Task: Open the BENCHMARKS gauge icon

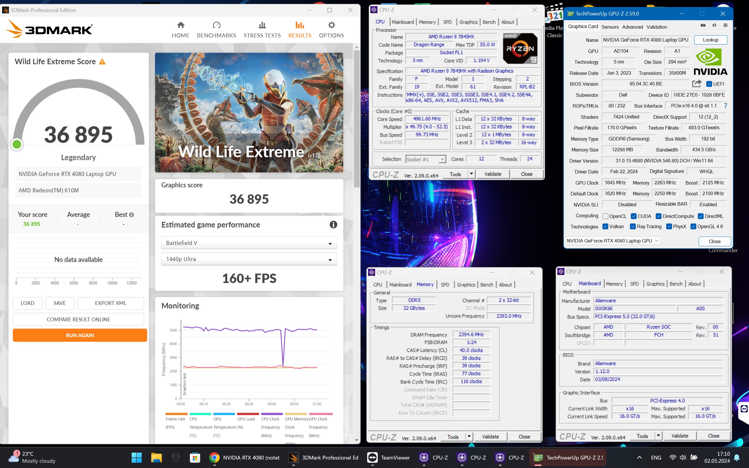Action: point(216,25)
